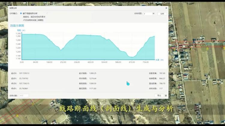Click the 分析 (Analyze) button

click(x=162, y=14)
